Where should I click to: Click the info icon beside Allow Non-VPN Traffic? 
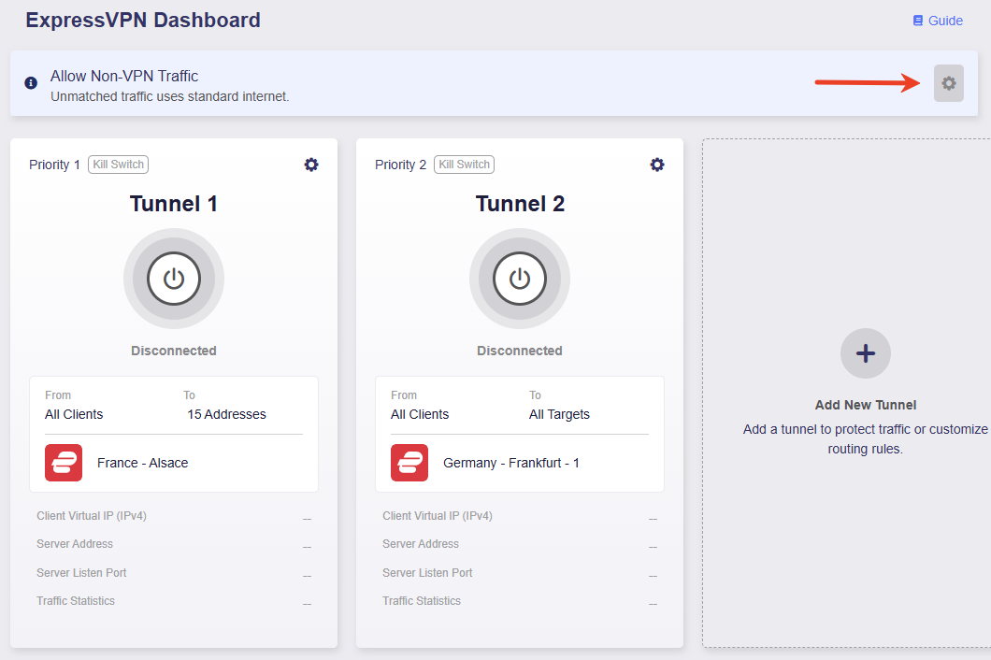(30, 83)
